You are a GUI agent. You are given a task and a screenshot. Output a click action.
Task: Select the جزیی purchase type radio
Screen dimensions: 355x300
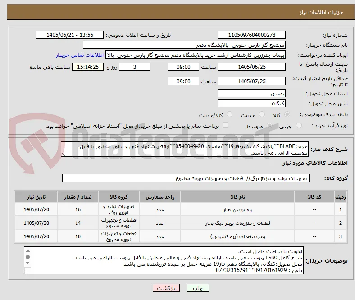pyautogui.click(x=299, y=125)
